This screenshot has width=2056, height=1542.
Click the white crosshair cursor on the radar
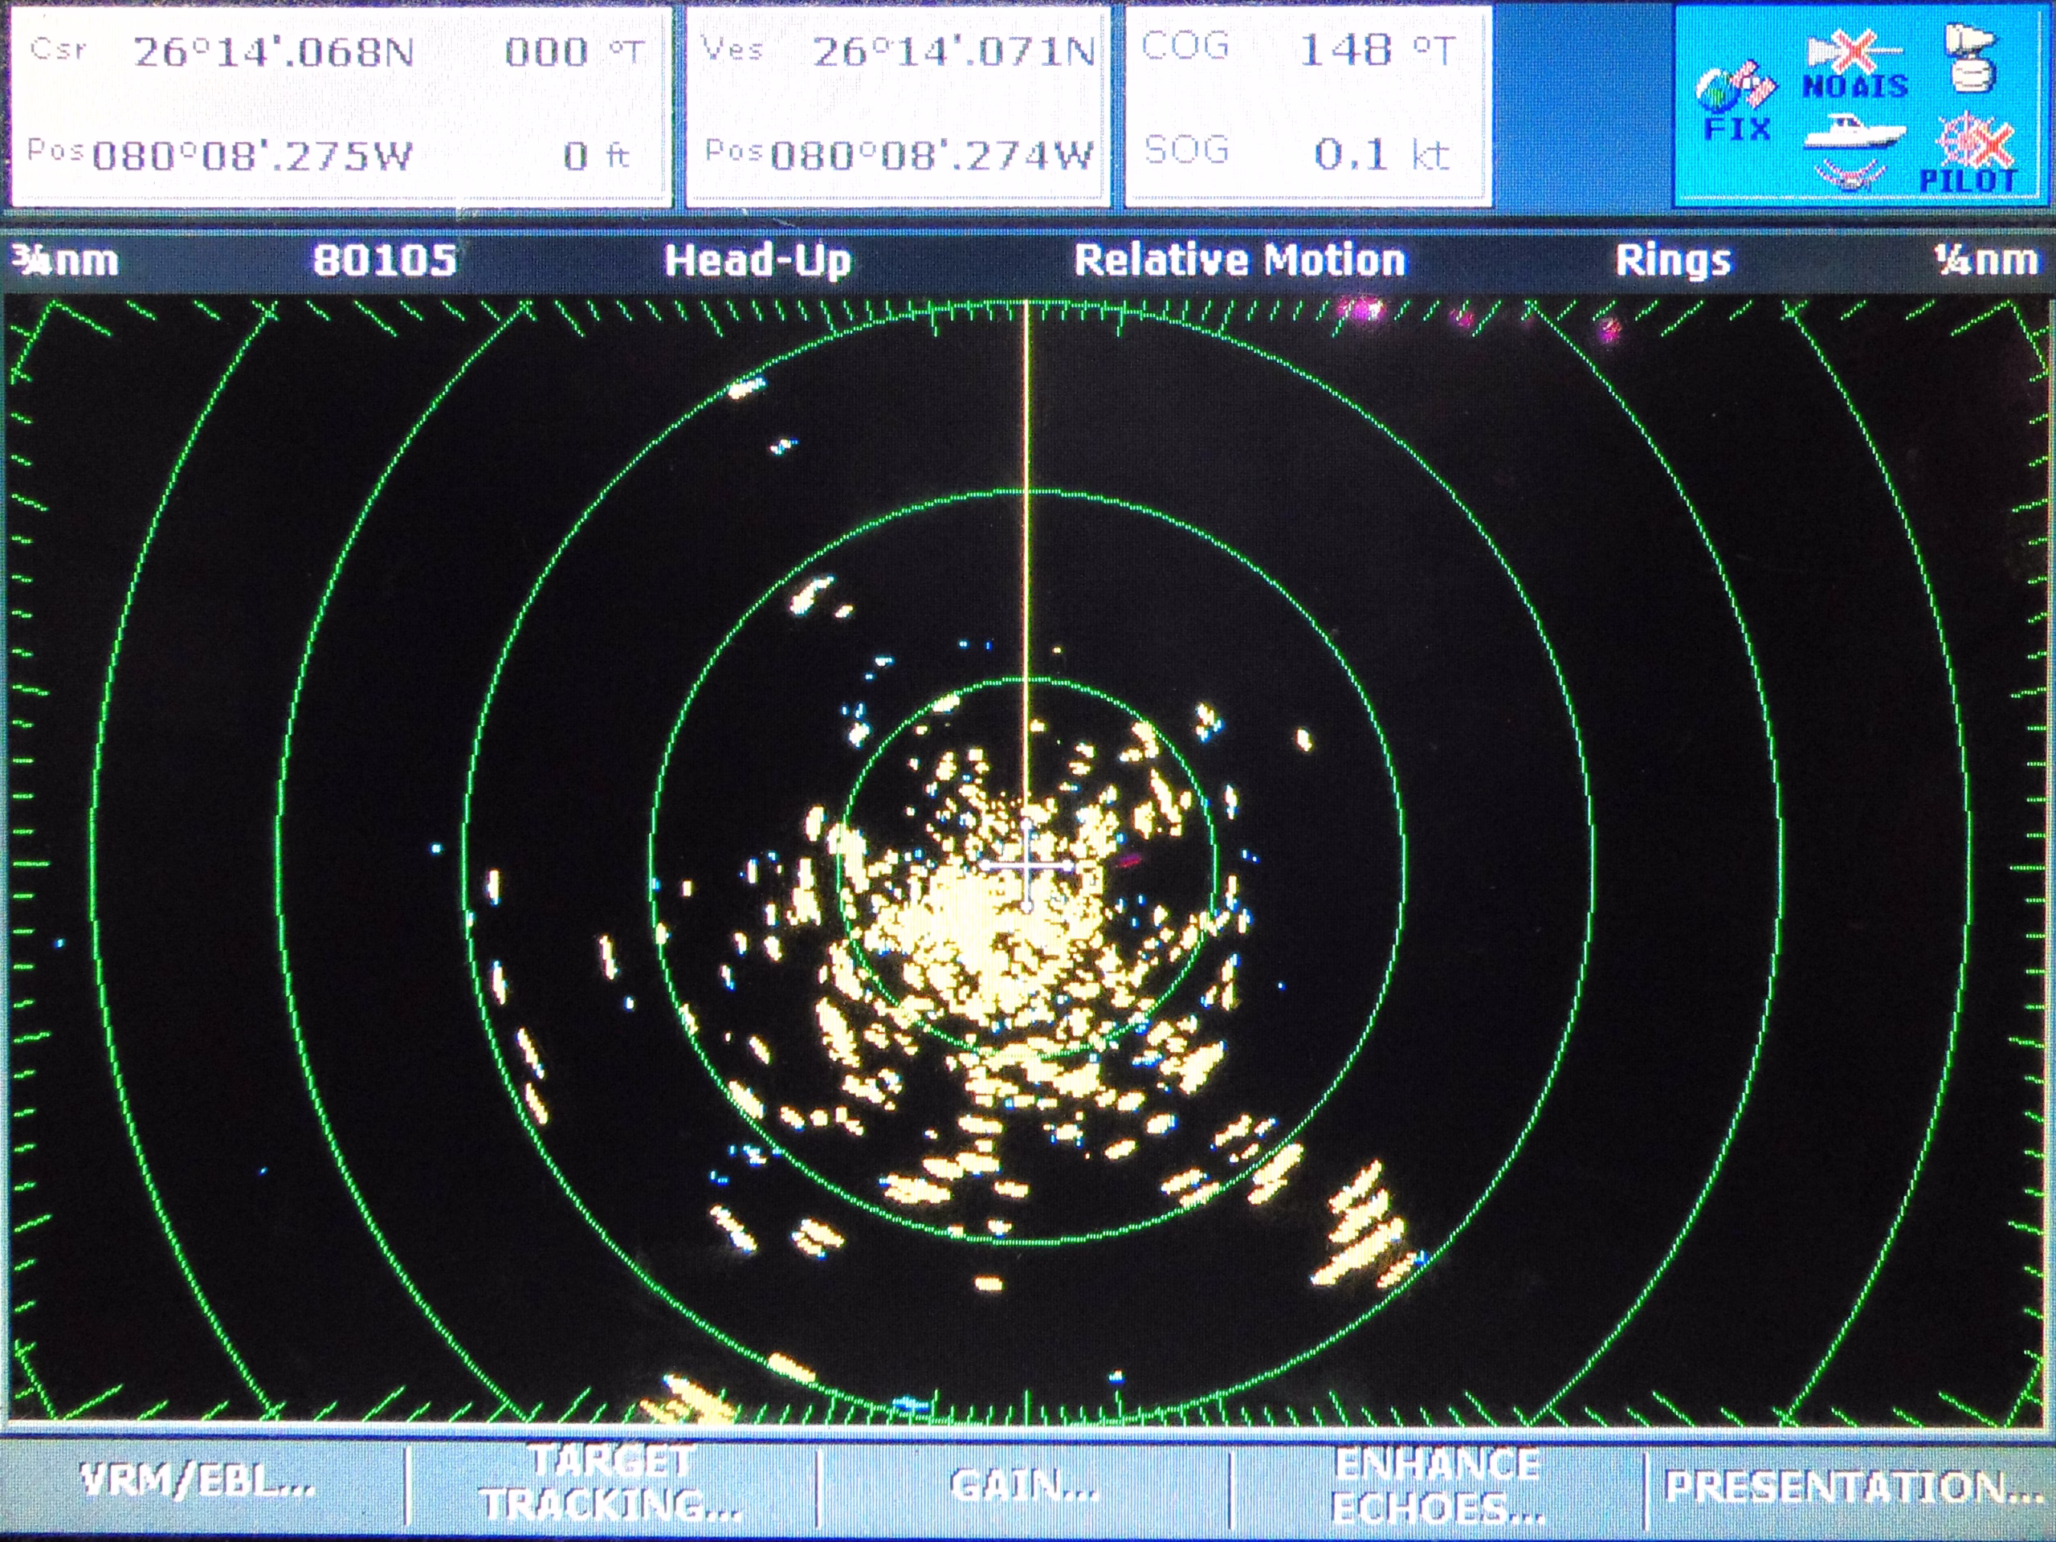point(1028,865)
